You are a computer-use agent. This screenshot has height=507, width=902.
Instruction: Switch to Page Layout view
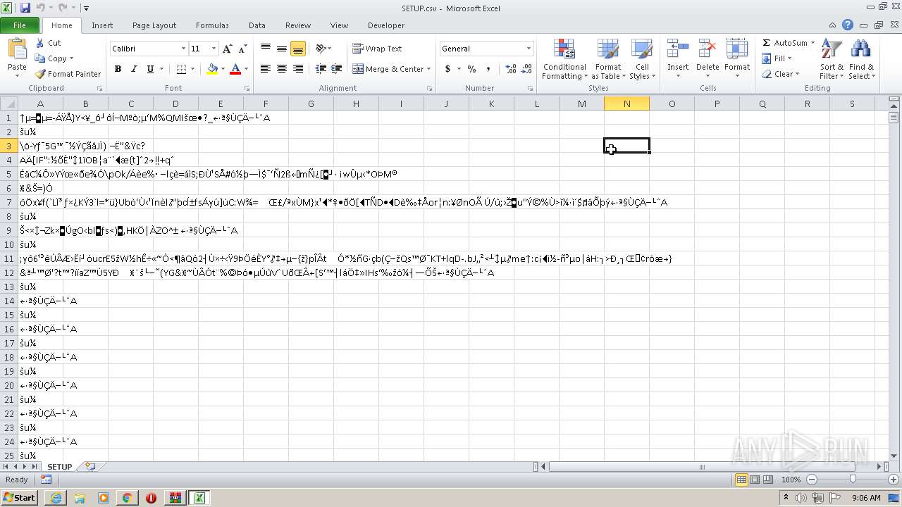755,480
